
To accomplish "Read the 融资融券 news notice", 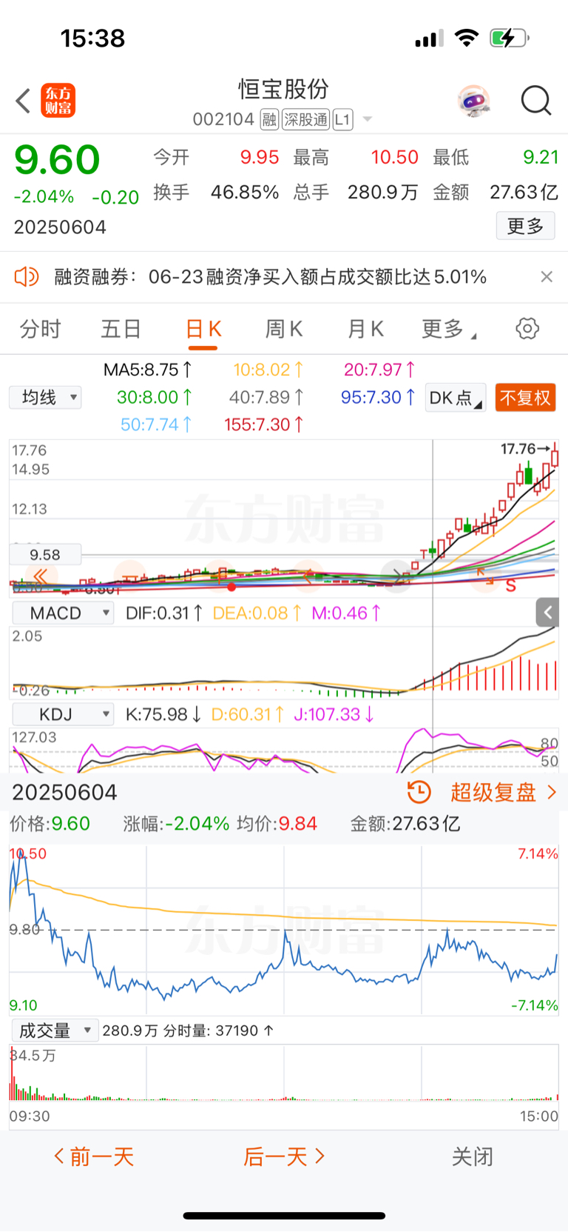I will pos(270,277).
